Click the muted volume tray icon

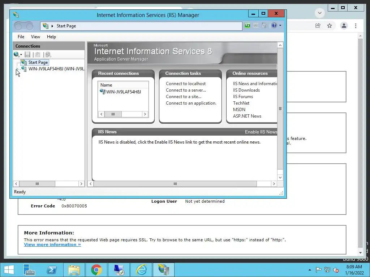pos(336,270)
